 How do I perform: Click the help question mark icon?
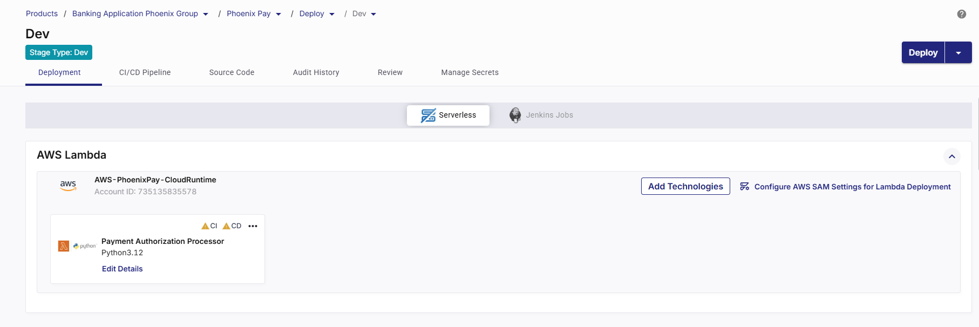(x=961, y=14)
